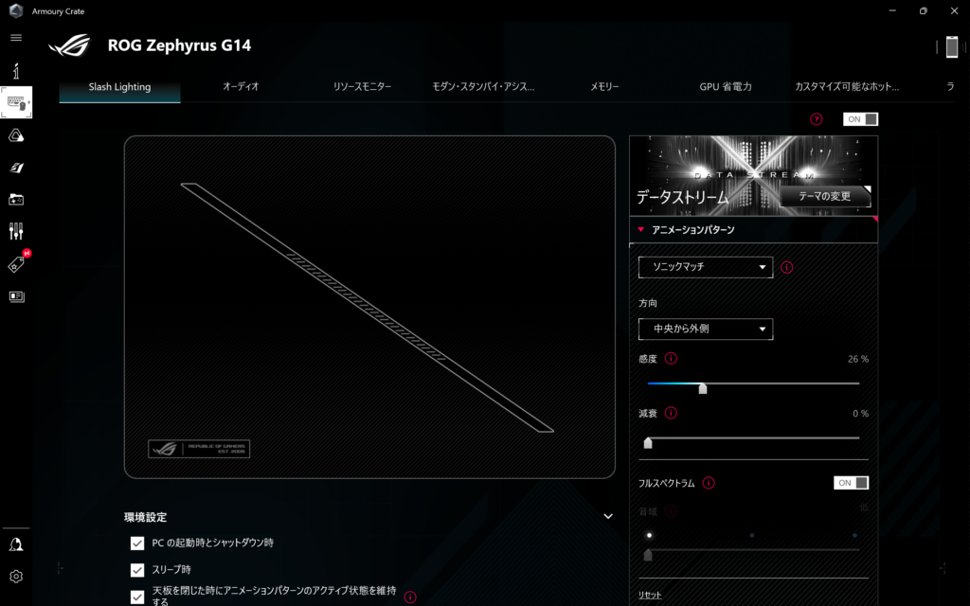Open the Home info icon in sidebar
The width and height of the screenshot is (970, 606).
click(x=16, y=71)
